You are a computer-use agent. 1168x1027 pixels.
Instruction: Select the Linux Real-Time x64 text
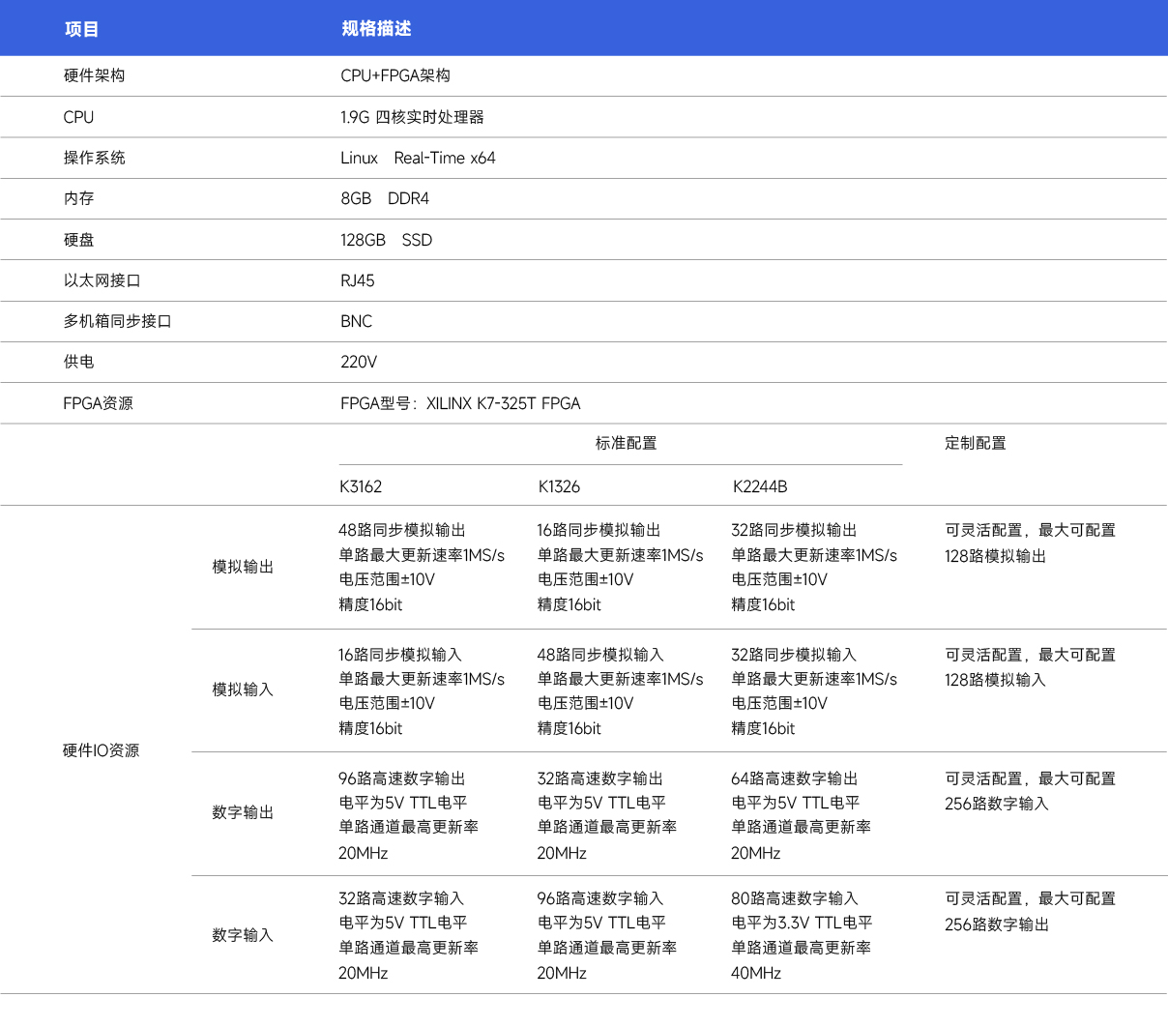tap(418, 158)
